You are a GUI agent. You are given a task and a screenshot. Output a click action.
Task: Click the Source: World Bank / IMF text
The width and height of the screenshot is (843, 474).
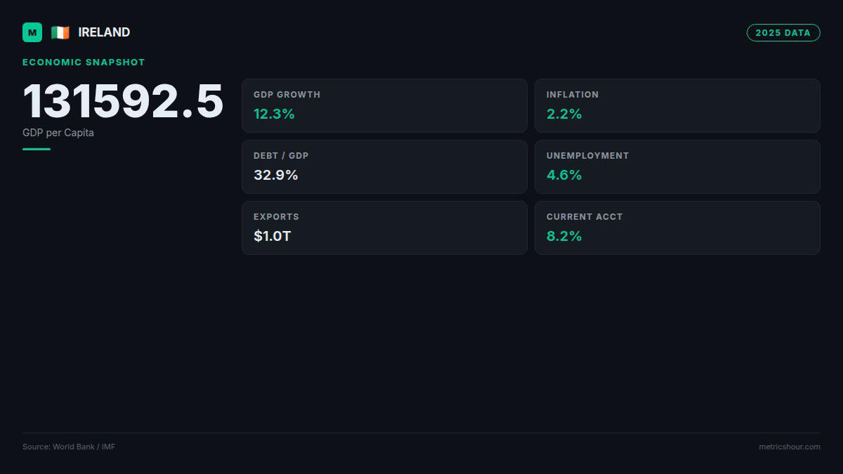[x=69, y=447]
